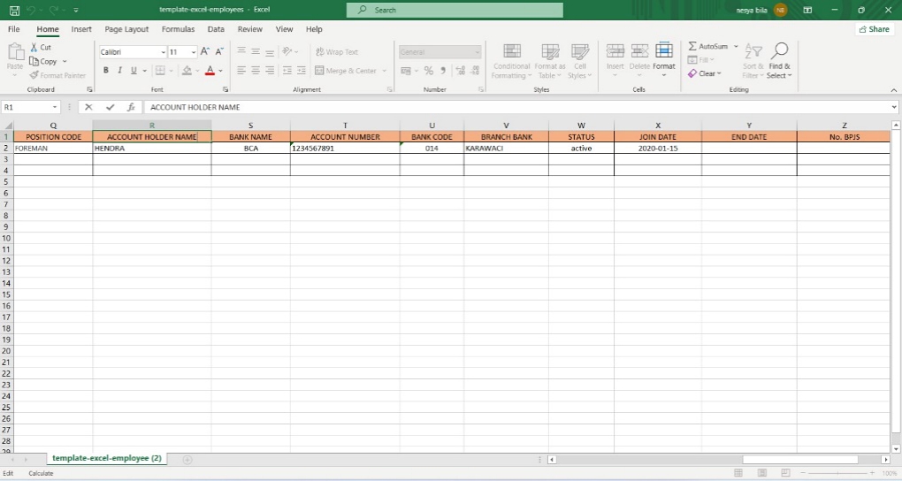Click the AutoSum button
The image size is (902, 481).
[x=707, y=46]
